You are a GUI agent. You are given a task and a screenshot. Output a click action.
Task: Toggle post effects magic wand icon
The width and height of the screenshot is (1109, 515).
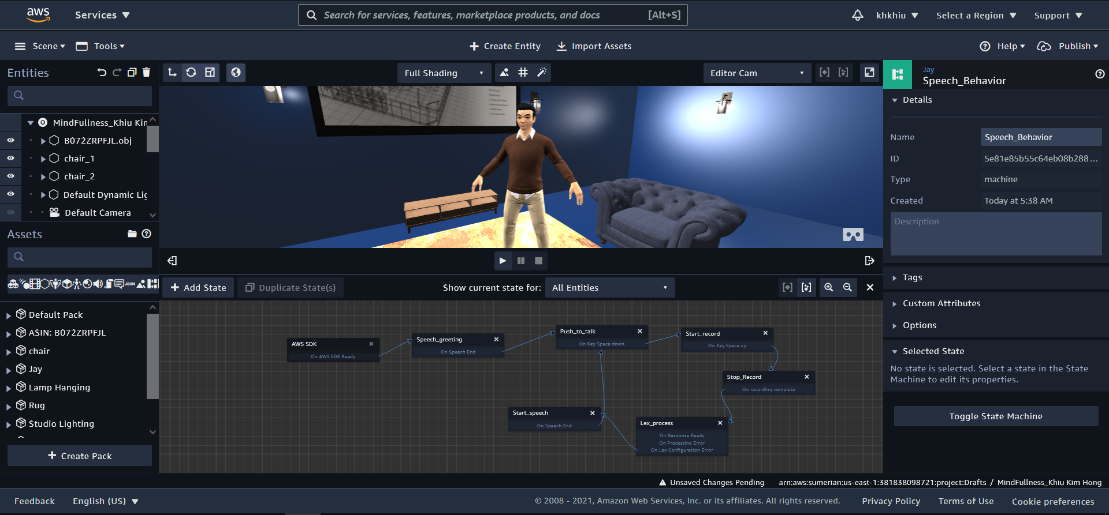click(541, 73)
